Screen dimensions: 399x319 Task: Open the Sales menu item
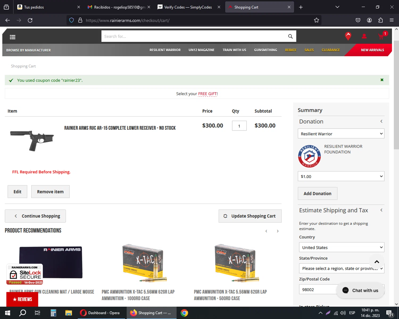tap(309, 50)
